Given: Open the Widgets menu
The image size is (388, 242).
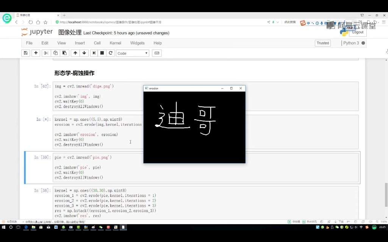Looking at the screenshot, I should pyautogui.click(x=137, y=43).
